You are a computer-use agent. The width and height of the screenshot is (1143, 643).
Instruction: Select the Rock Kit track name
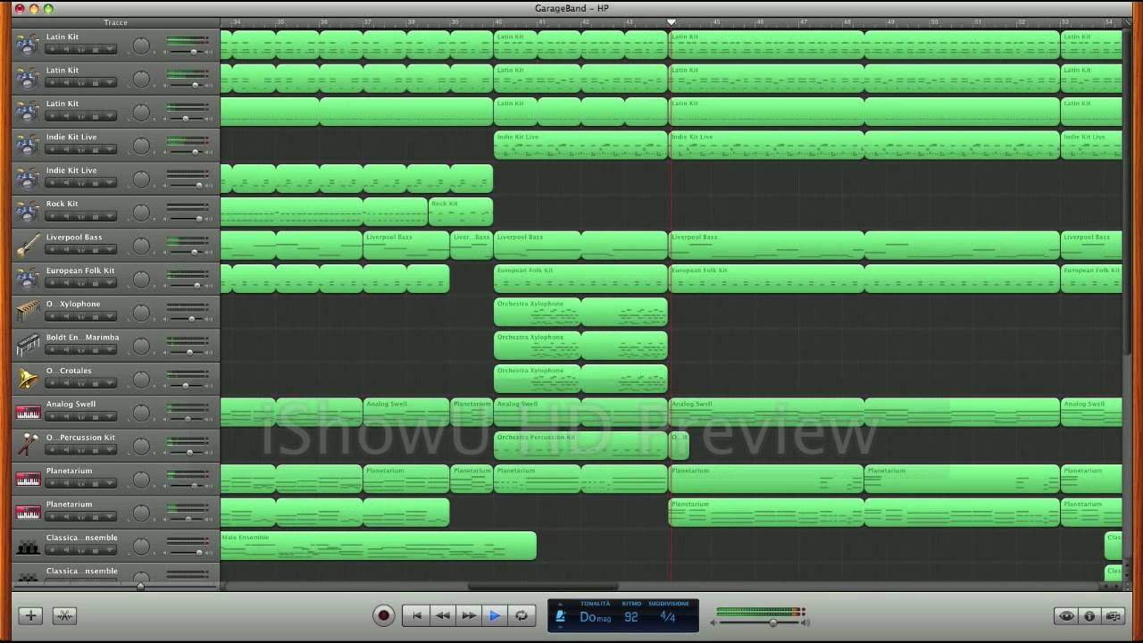coord(62,204)
